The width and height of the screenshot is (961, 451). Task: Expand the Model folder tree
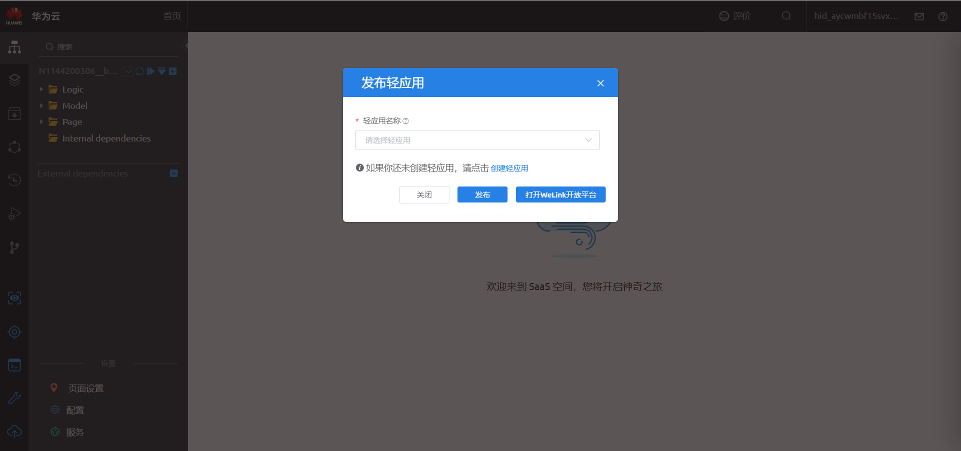coord(42,105)
